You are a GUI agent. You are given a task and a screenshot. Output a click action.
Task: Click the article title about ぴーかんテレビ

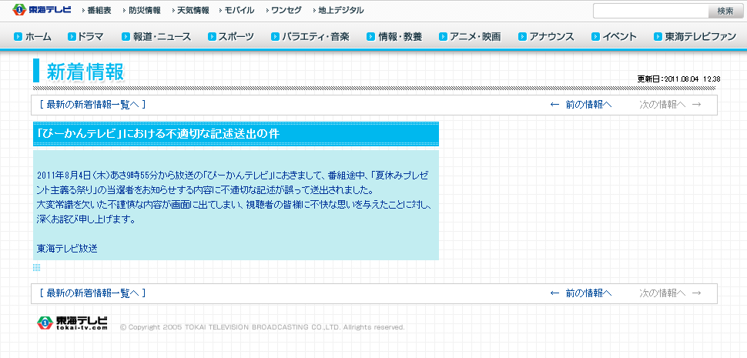point(158,134)
